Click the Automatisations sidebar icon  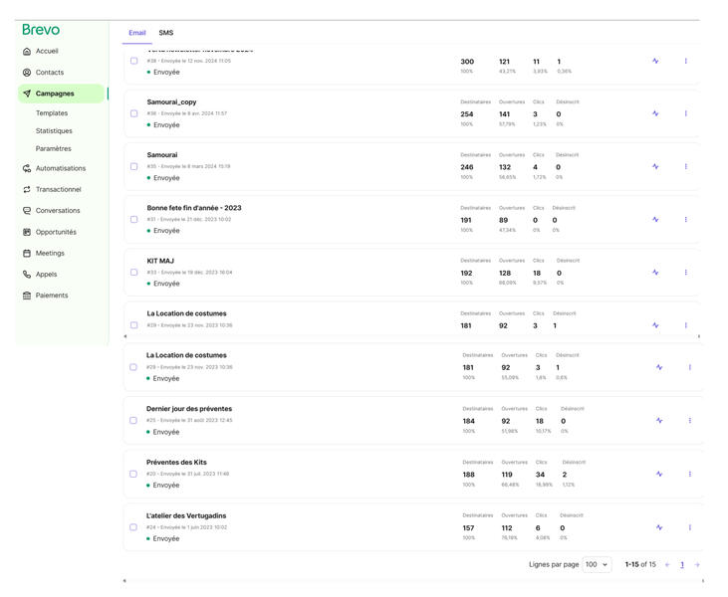coord(27,168)
